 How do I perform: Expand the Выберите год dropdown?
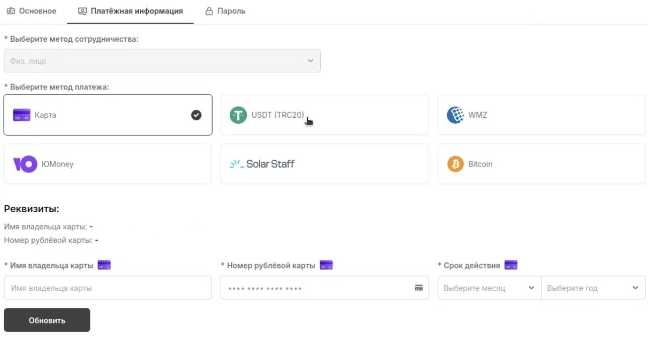coord(593,288)
